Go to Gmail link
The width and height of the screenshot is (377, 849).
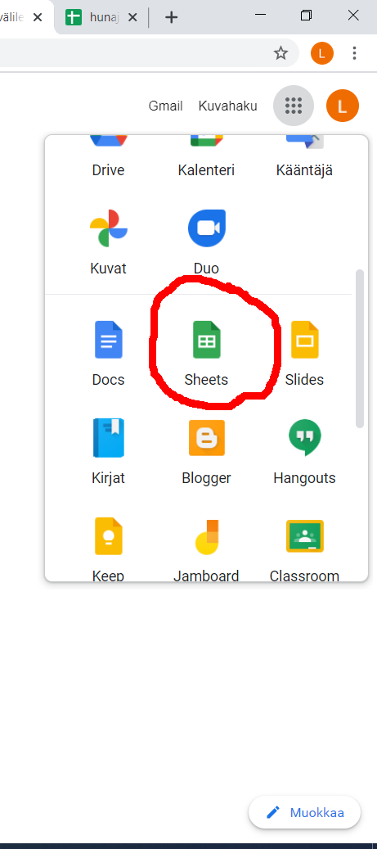pyautogui.click(x=165, y=106)
